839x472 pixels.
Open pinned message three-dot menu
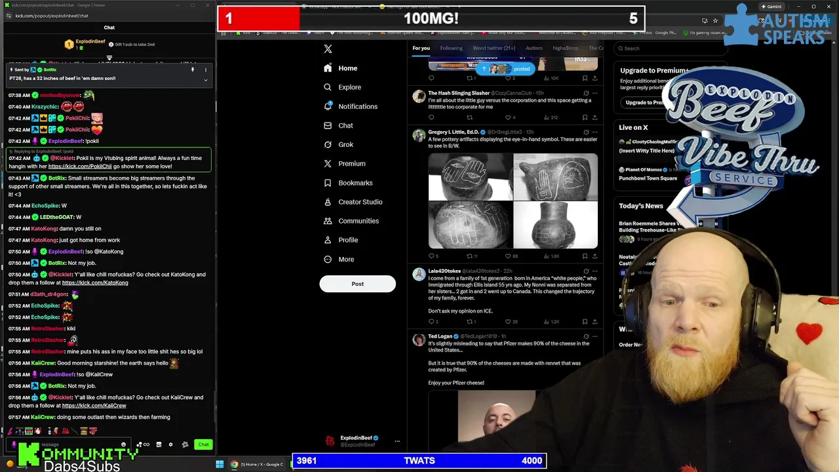(x=205, y=69)
